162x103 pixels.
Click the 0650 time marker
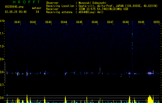(x=157, y=22)
